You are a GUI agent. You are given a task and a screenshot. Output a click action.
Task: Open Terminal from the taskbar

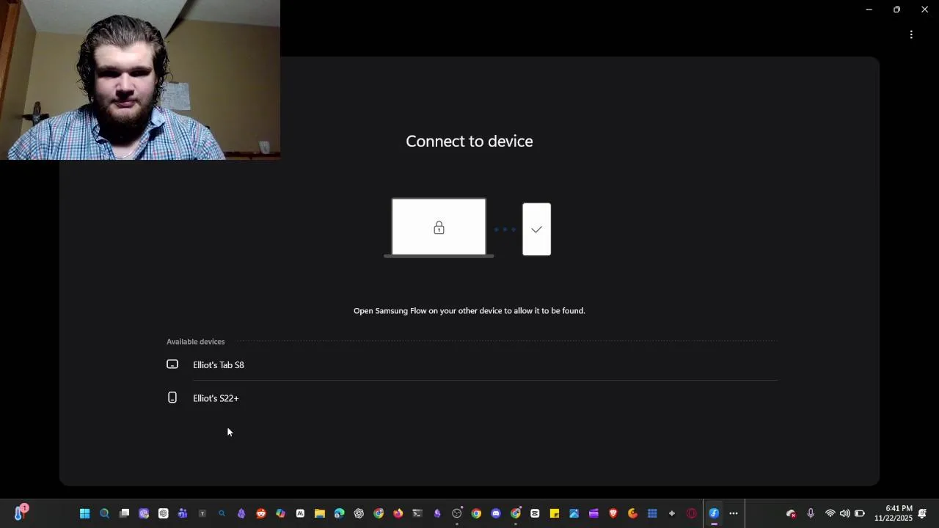[417, 513]
